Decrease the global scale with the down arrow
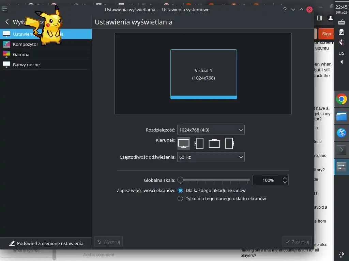Screen dimensions: 349x261 coord(285,182)
